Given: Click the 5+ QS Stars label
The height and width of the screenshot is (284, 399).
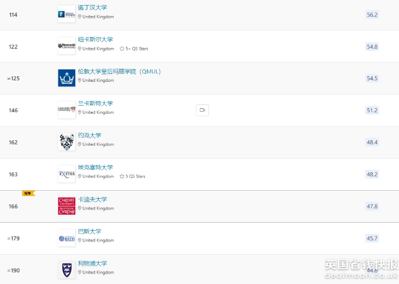Looking at the screenshot, I should tap(137, 48).
